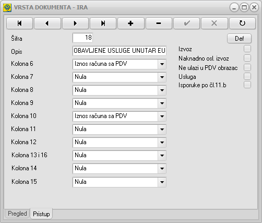Add new record with plus icon
This screenshot has width=262, height=223.
(x=131, y=23)
